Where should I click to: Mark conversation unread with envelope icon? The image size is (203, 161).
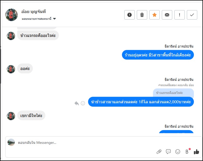(x=167, y=15)
